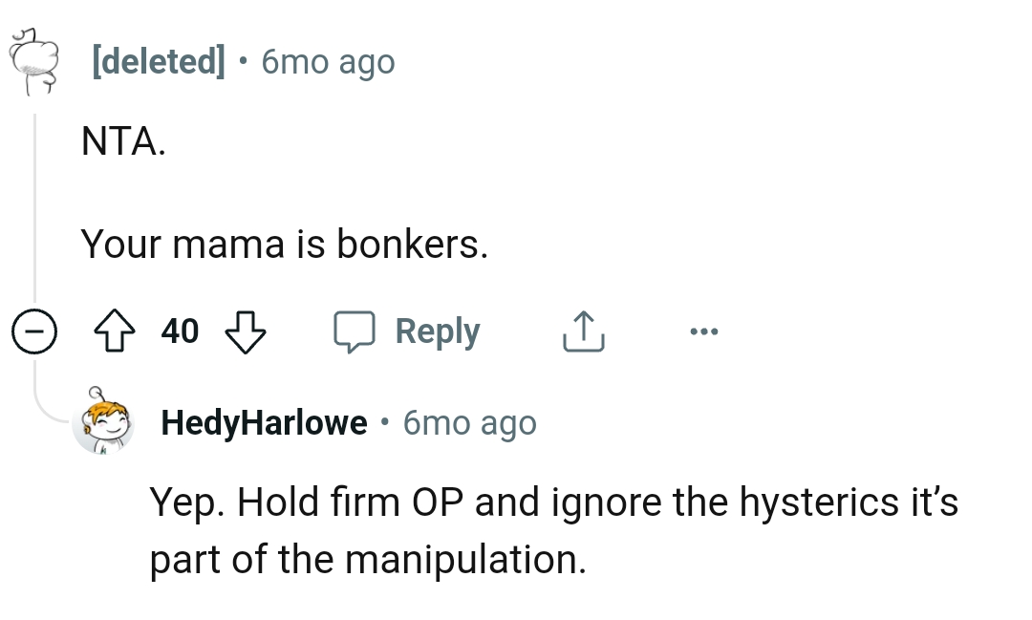Expand replies using the minus control
The width and height of the screenshot is (1032, 620).
pos(34,331)
